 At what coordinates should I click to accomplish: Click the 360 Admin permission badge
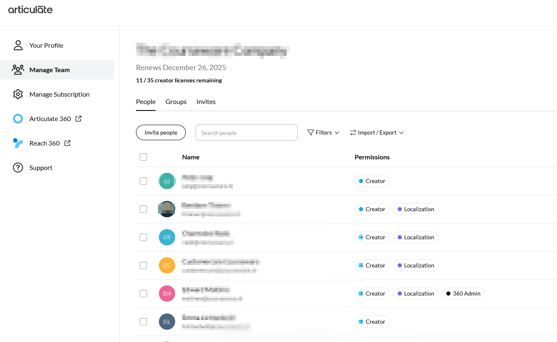(463, 293)
